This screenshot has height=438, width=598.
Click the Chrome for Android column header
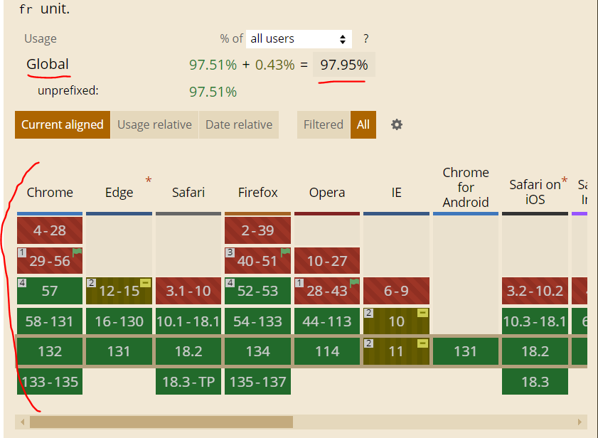(466, 187)
